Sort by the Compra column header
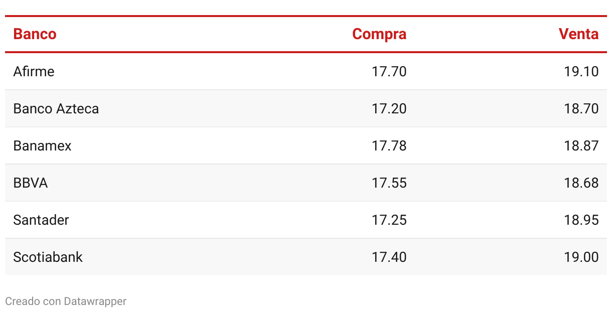 pos(379,34)
